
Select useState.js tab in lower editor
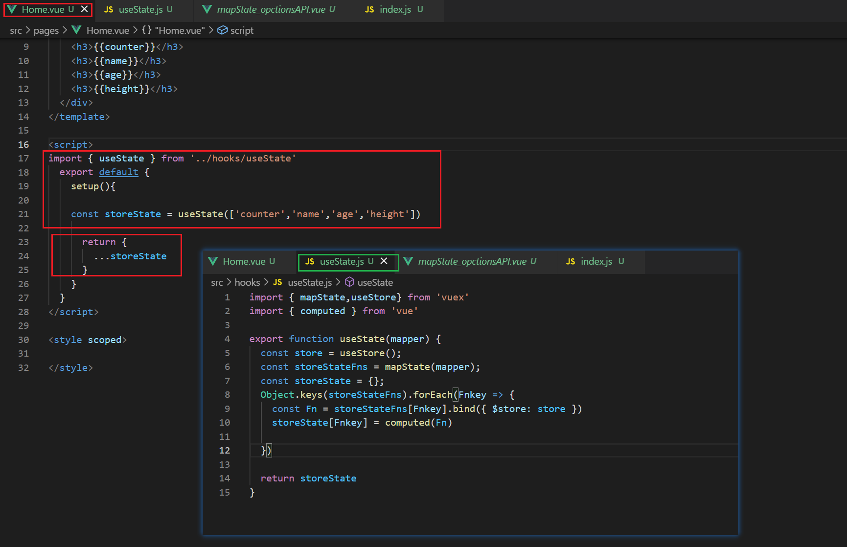pos(342,261)
